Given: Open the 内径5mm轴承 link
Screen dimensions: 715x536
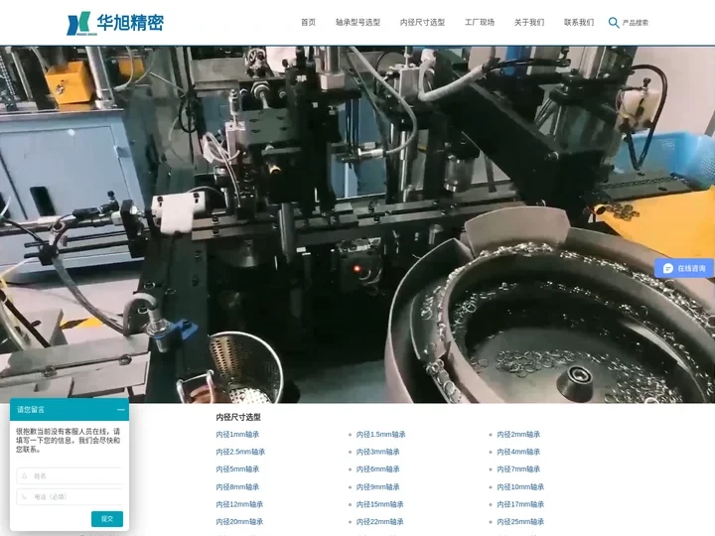Looking at the screenshot, I should (x=237, y=469).
